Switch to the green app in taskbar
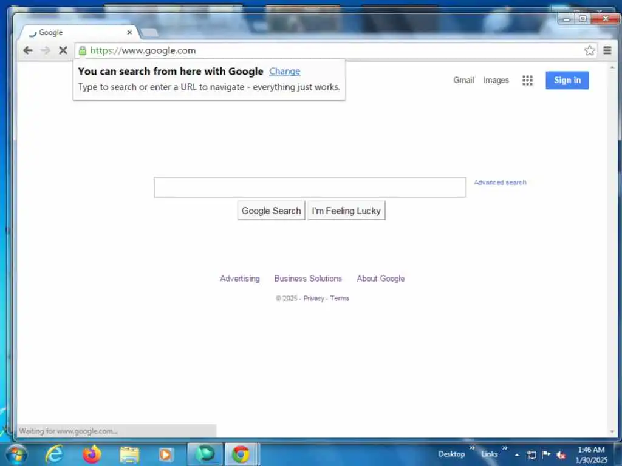 [205, 454]
